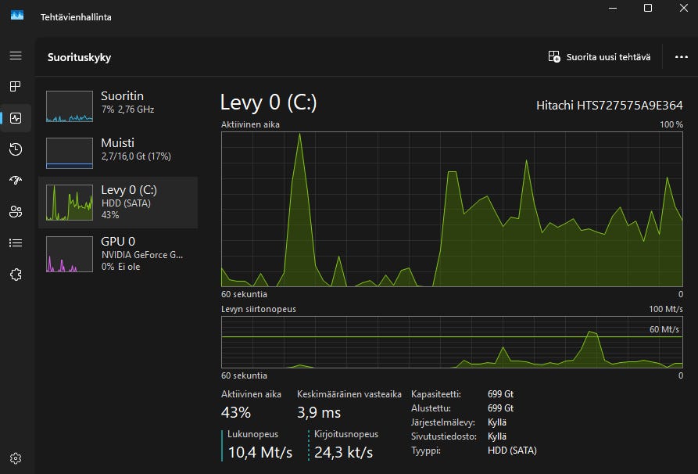Click the Tyyppi HDD (SATA) value
This screenshot has width=698, height=474.
(x=512, y=451)
